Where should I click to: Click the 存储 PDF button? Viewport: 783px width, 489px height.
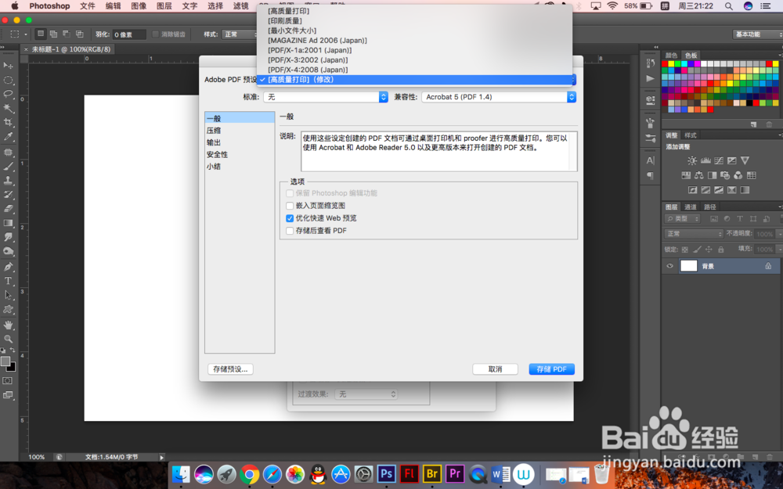tap(552, 369)
